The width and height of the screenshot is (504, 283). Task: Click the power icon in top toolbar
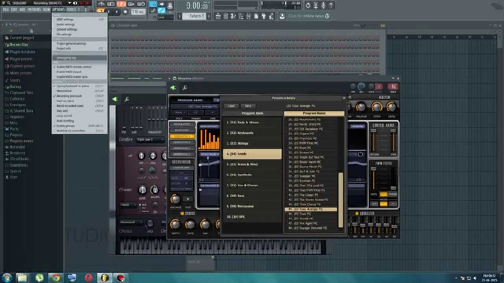pos(308,6)
